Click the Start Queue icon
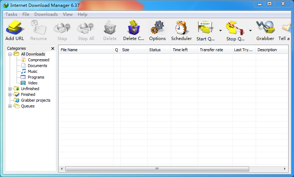Image resolution: width=294 pixels, height=177 pixels. point(206,28)
